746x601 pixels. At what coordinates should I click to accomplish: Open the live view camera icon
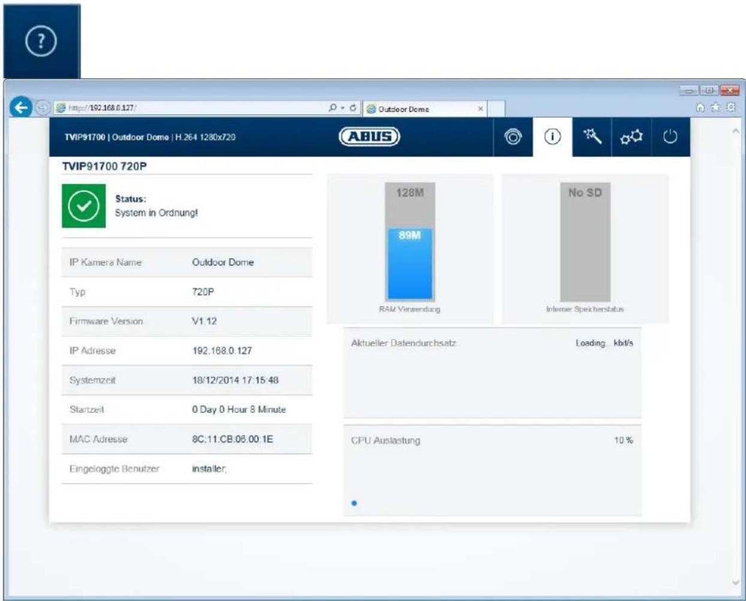coord(513,137)
